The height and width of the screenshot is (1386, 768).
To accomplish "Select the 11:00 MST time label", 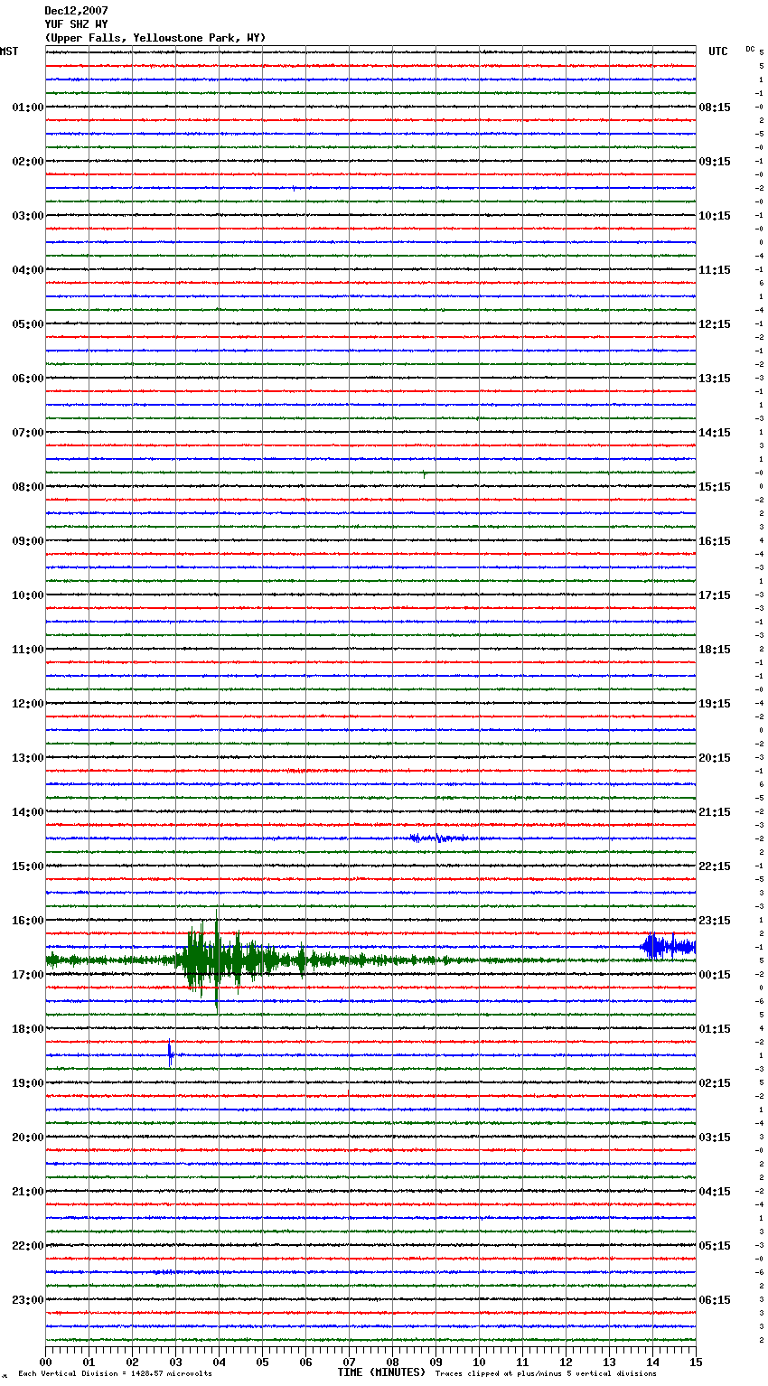I will tap(27, 650).
